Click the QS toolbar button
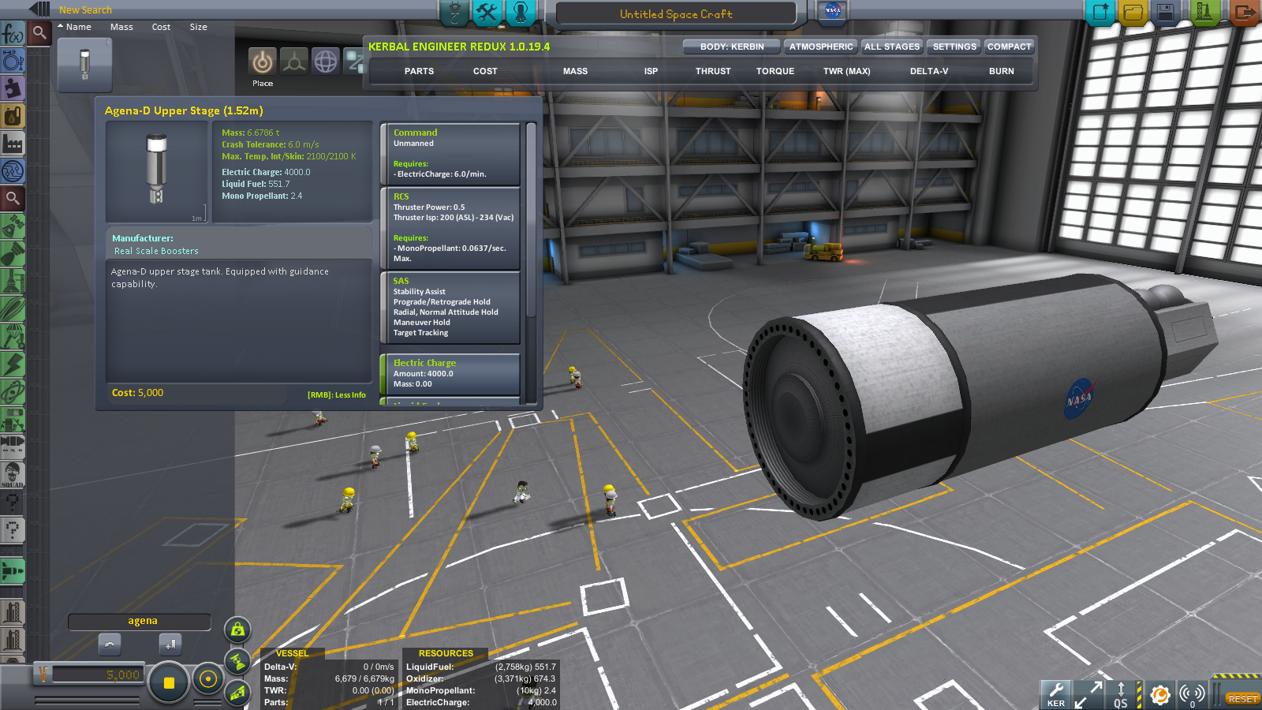Viewport: 1262px width, 710px height. click(1121, 694)
